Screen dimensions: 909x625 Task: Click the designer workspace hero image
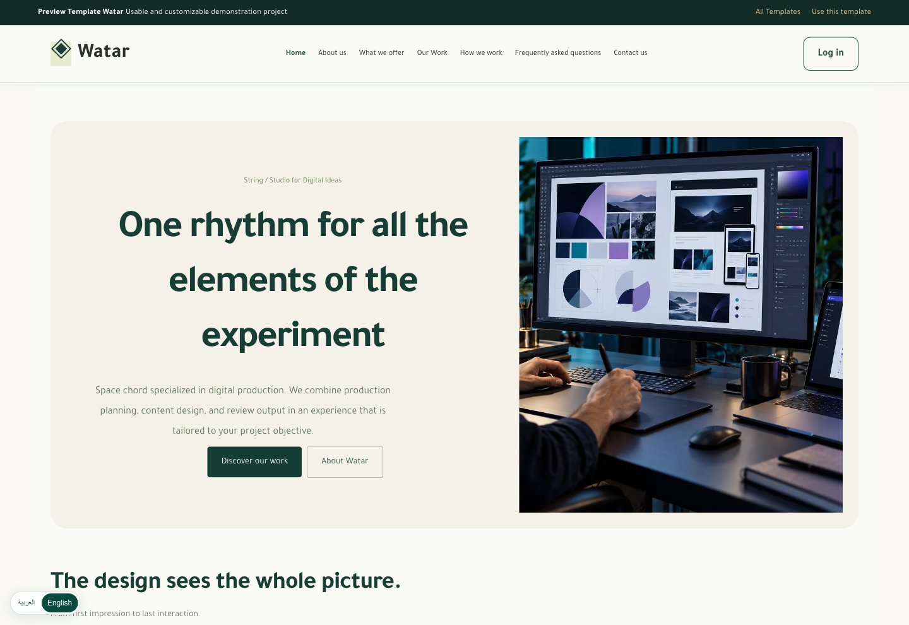click(x=680, y=324)
